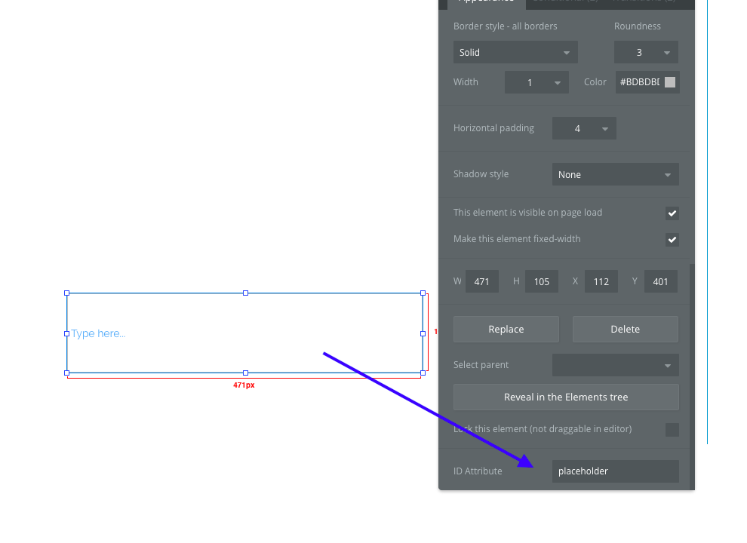747x543 pixels.
Task: Open the Border style dropdown showing Solid
Action: 515,52
